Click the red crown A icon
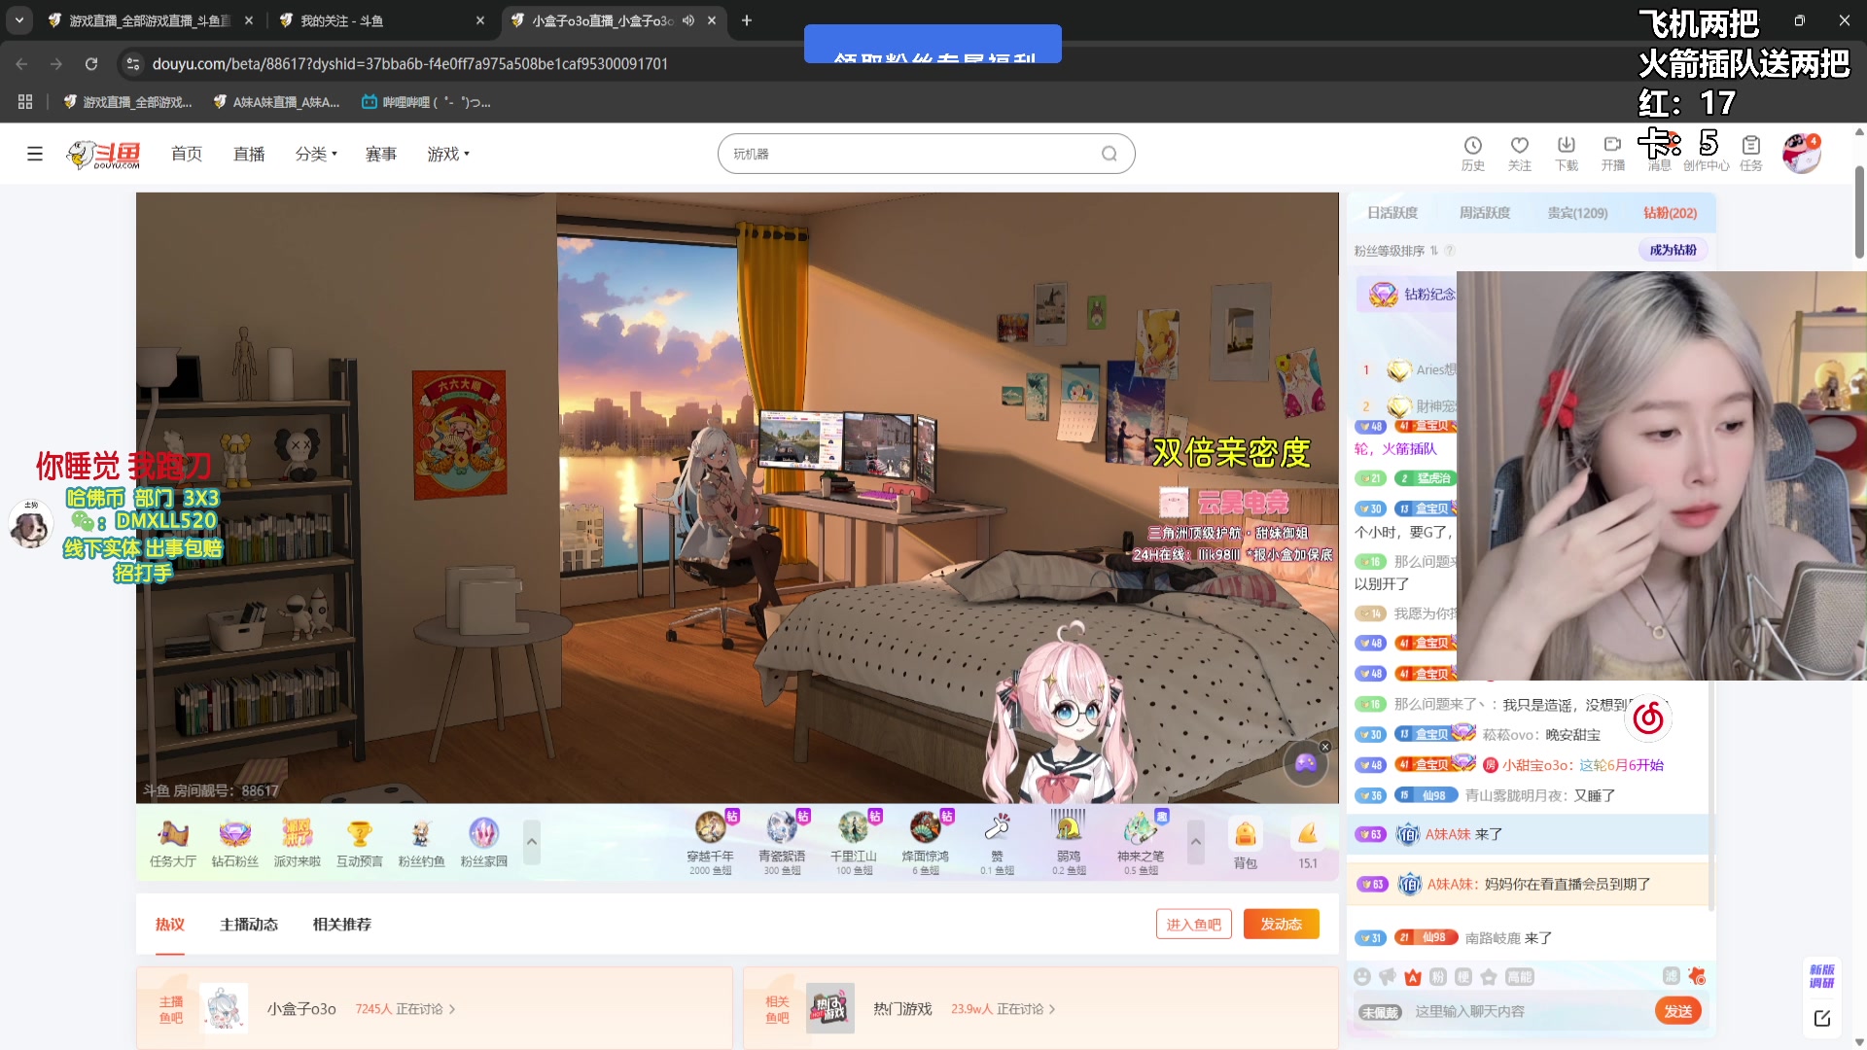Screen dimensions: 1867x1050 1413,977
